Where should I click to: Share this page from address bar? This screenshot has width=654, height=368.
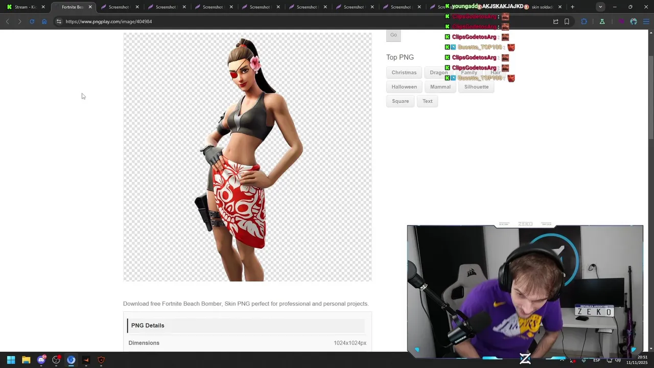[555, 21]
